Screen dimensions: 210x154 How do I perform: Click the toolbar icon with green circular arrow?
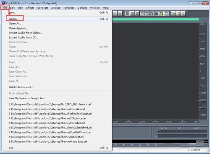(x=173, y=13)
